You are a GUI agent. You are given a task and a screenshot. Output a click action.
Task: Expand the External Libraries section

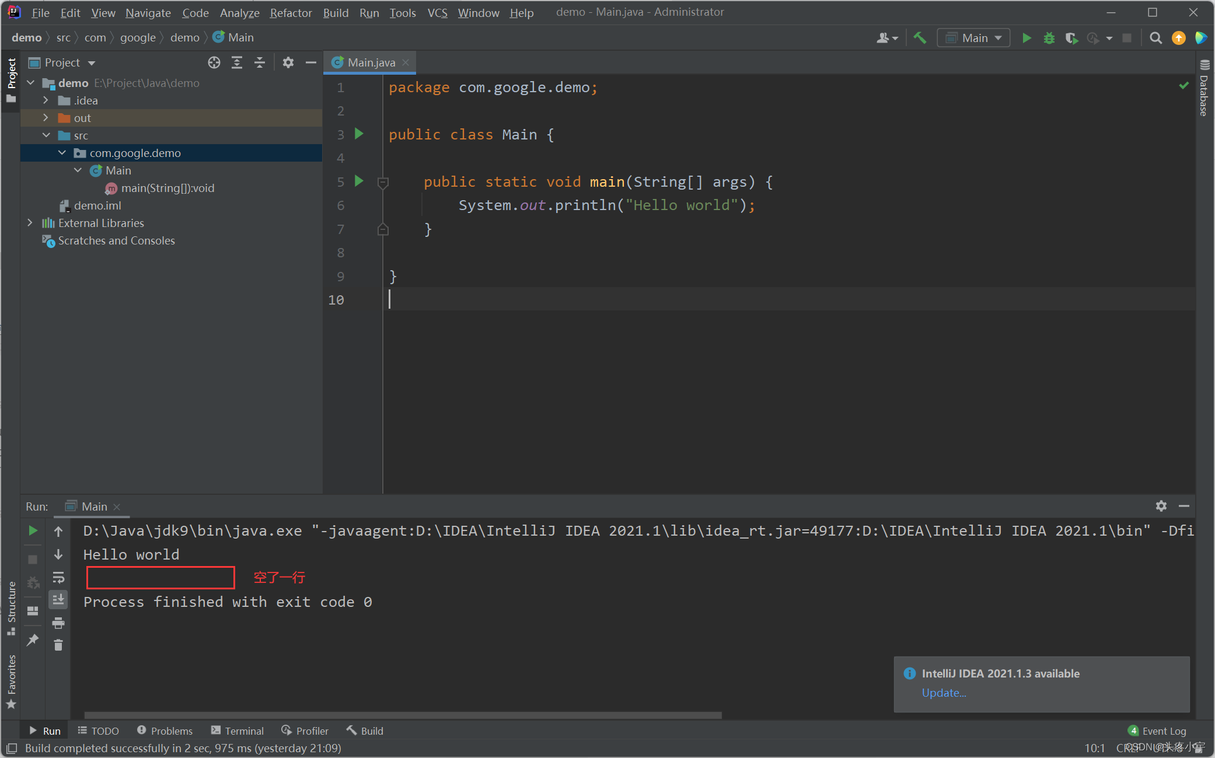click(x=30, y=223)
